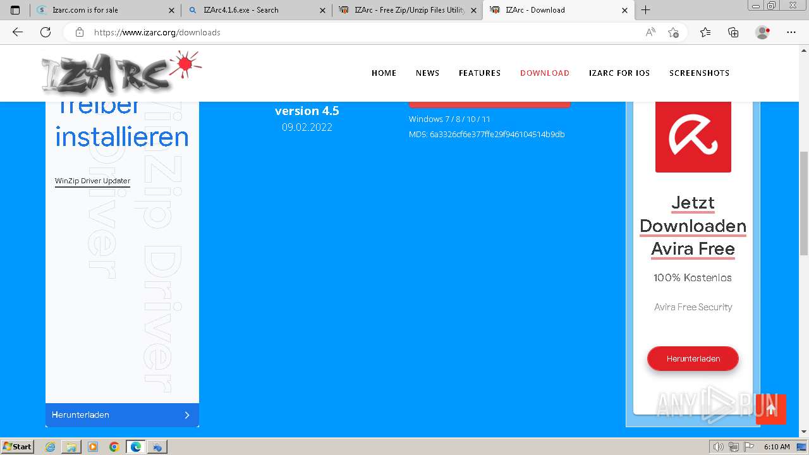
Task: Open SCREENSHOTS in site navigation
Action: click(x=700, y=73)
